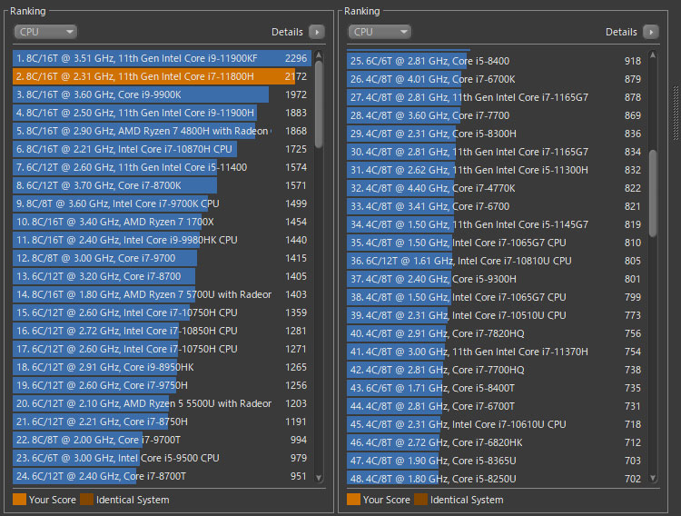The image size is (681, 516).
Task: Click the orange Your Score swatch in left panel
Action: tap(20, 500)
